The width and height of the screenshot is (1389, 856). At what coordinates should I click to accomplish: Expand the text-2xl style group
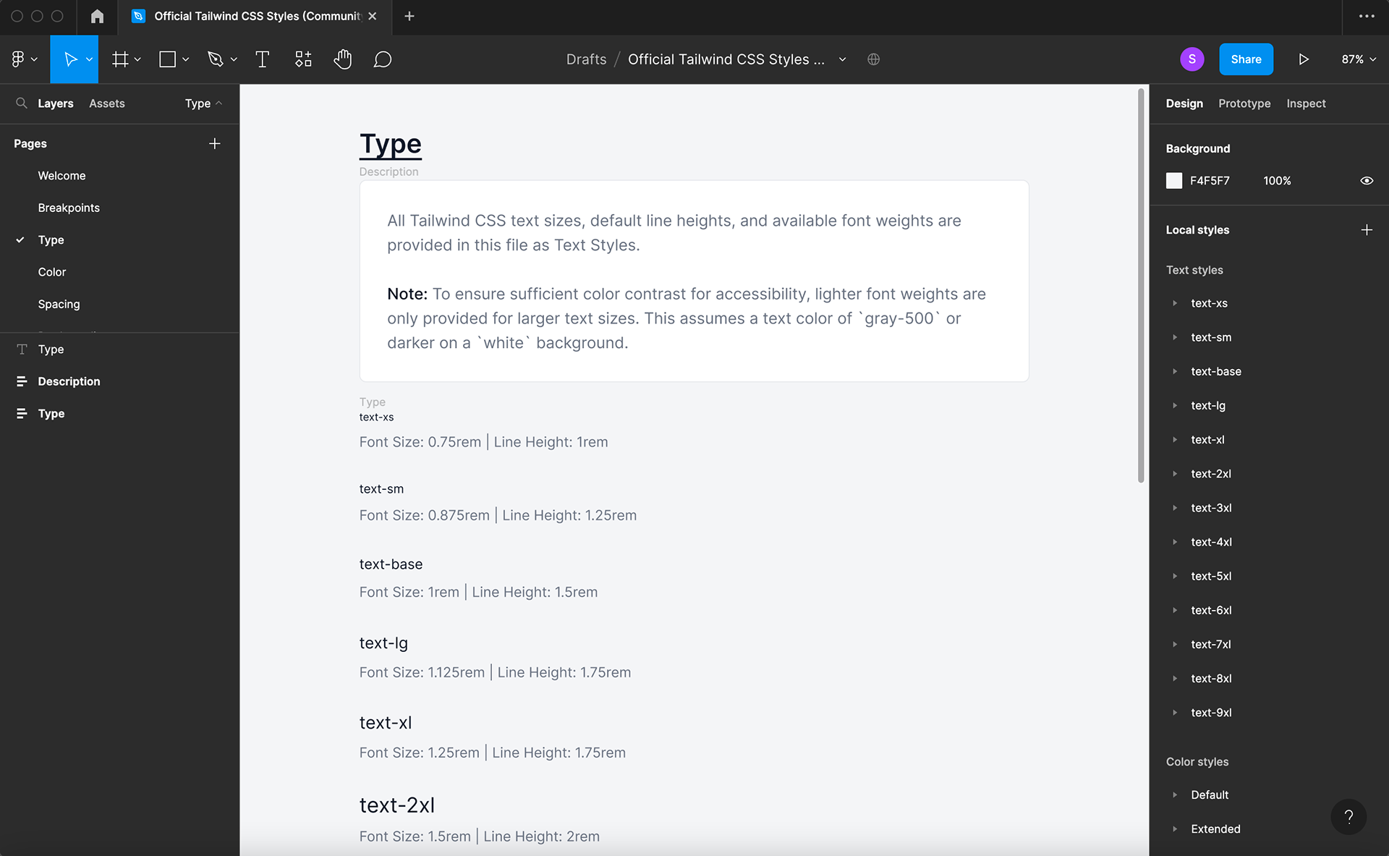(1175, 474)
